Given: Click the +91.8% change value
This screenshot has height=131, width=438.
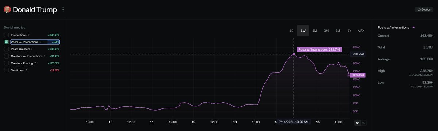Looking at the screenshot, I should click(54, 56).
